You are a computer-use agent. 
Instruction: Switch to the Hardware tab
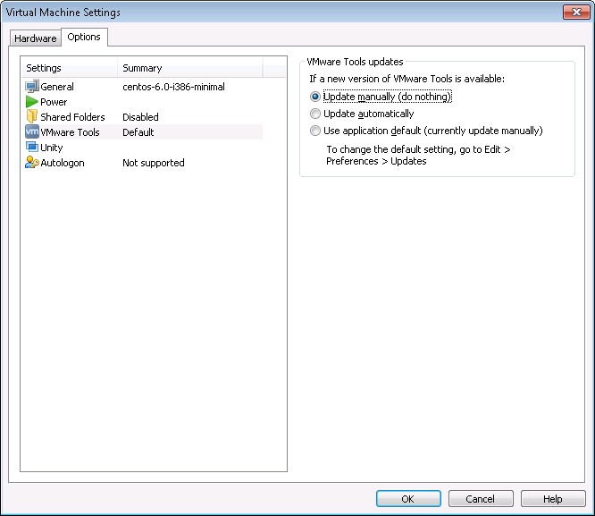[36, 38]
